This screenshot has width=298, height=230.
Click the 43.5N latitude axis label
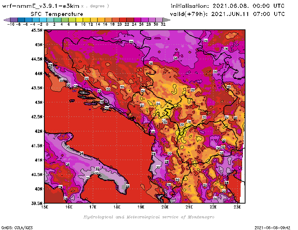pyautogui.click(x=37, y=88)
